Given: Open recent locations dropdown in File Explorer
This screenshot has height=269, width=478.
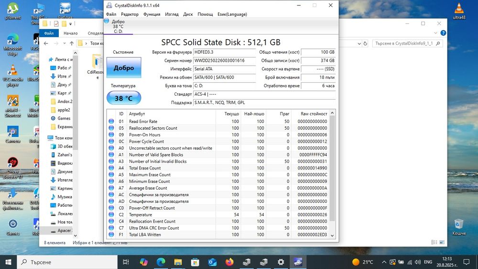Looking at the screenshot, I should (65, 44).
